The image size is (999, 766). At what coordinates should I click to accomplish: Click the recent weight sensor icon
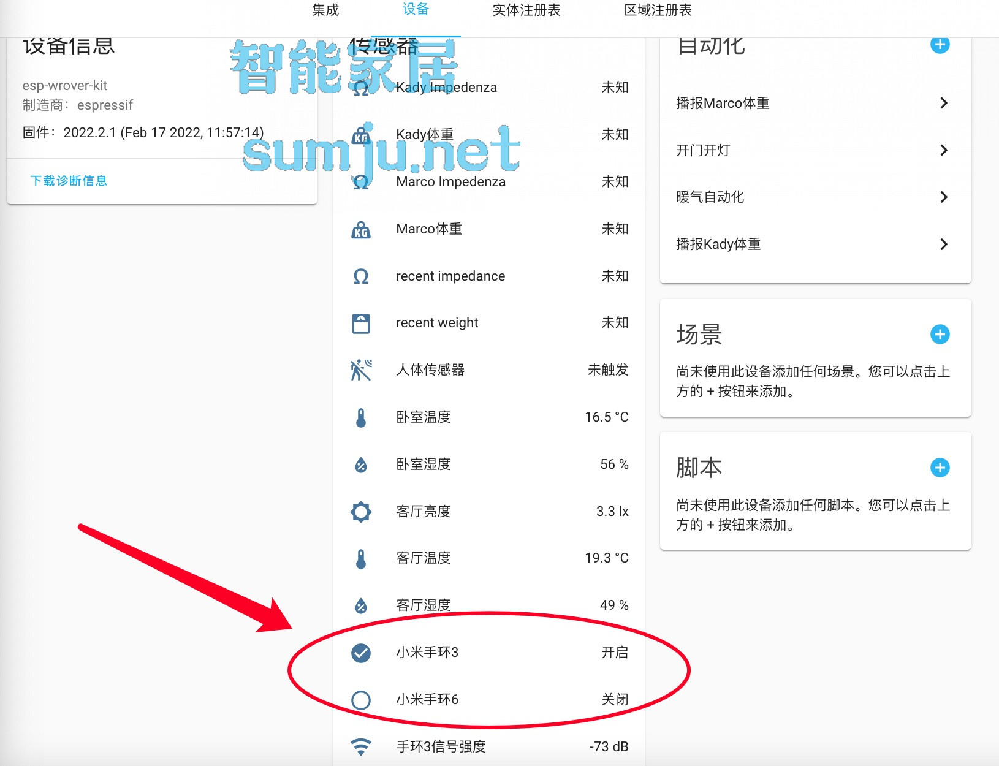362,323
